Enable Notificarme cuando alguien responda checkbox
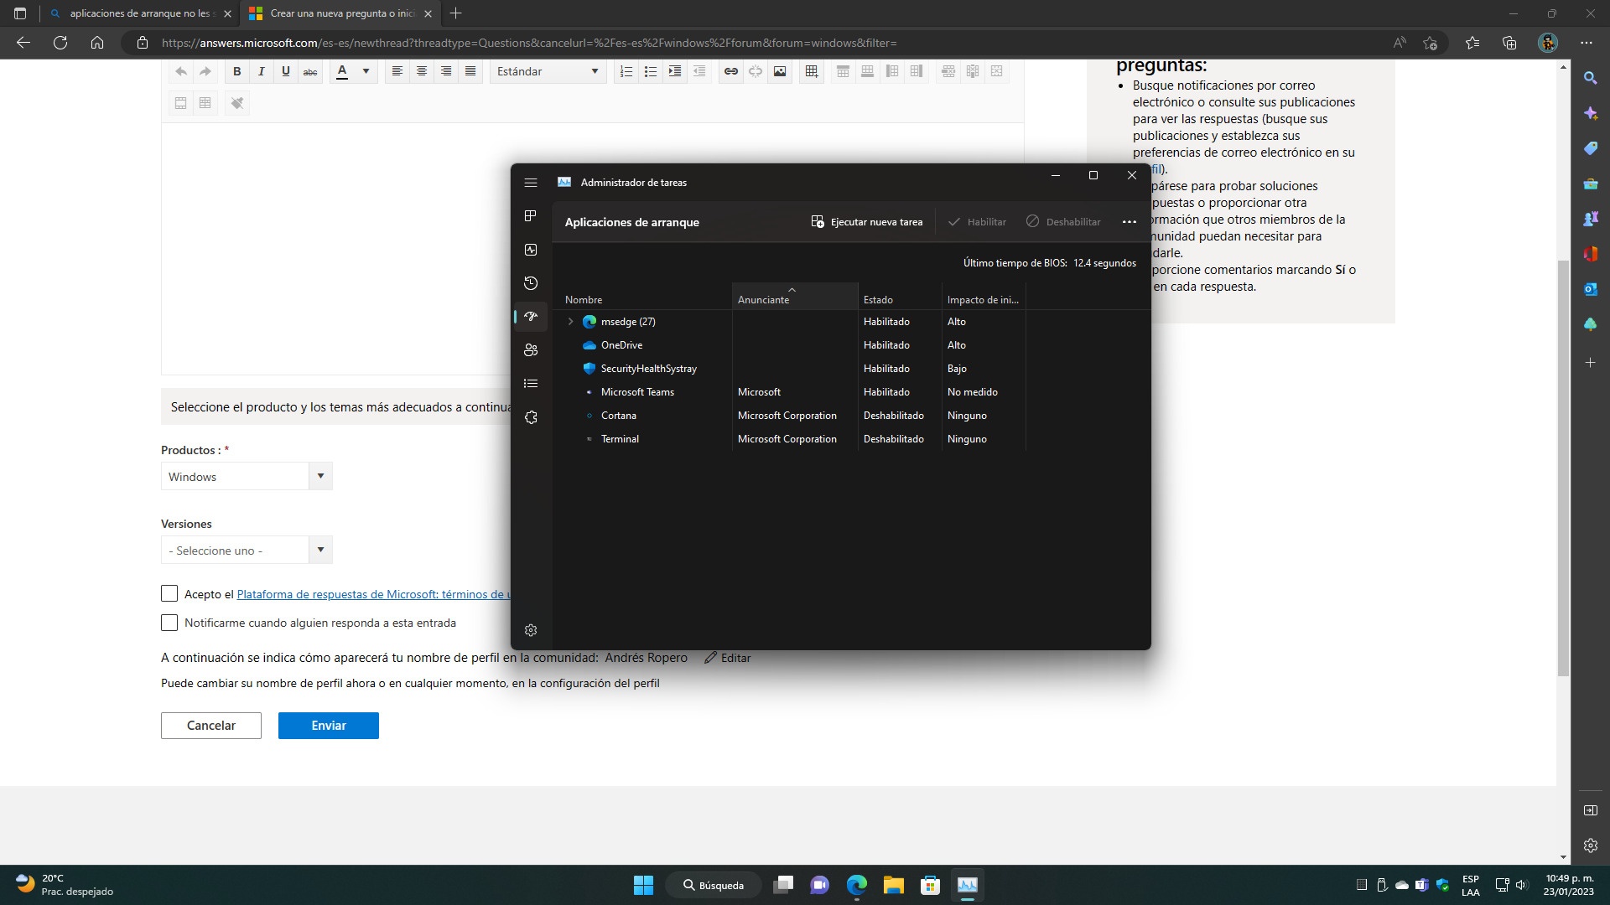 169,623
